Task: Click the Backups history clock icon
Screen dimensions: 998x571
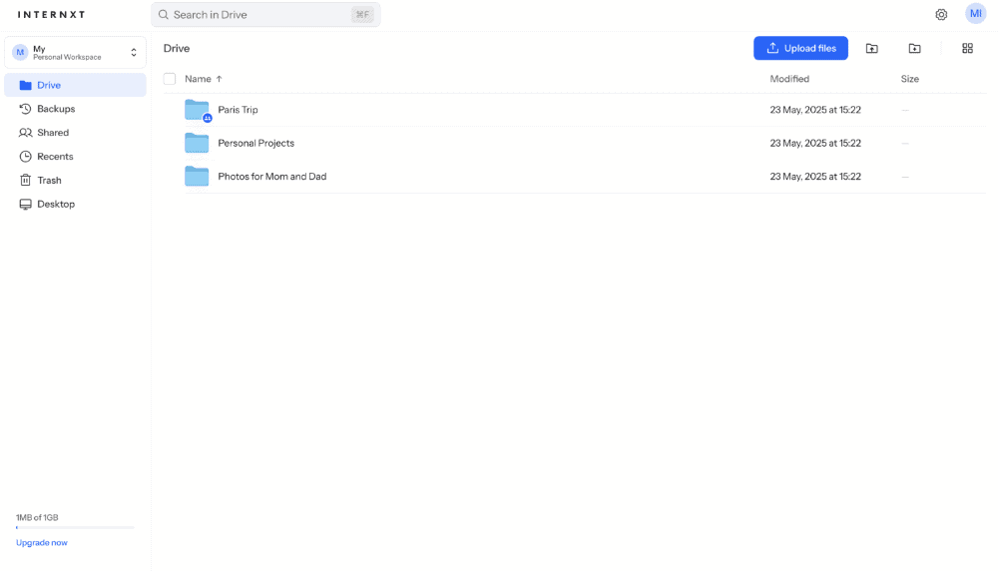Action: tap(26, 109)
